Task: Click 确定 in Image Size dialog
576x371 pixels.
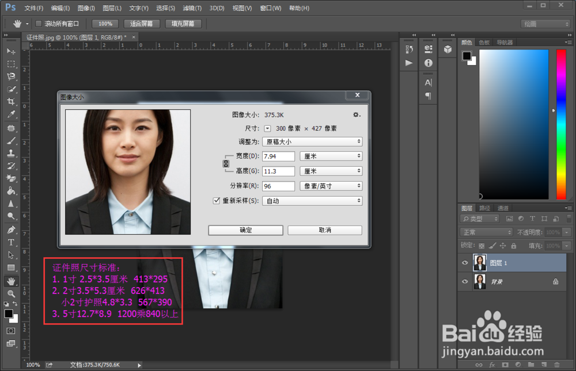Action: pos(246,230)
